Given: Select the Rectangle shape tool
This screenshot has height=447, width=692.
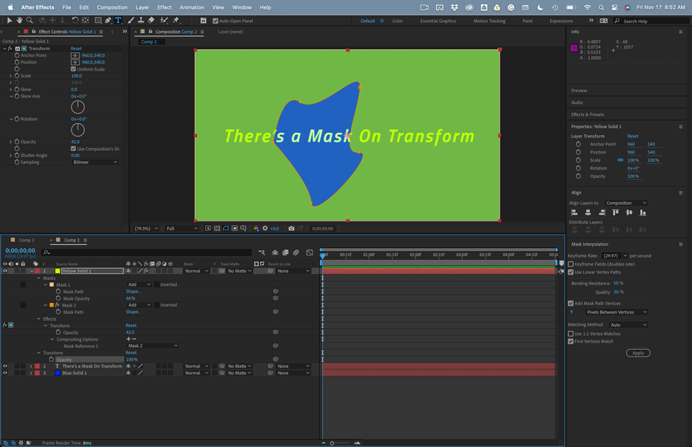Looking at the screenshot, I should pos(98,20).
